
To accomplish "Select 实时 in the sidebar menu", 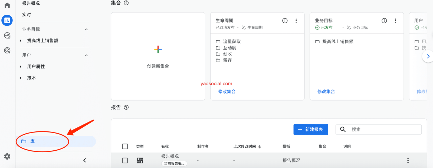I will [27, 15].
